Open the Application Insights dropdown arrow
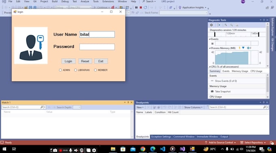This screenshot has width=276, height=153. click(x=206, y=8)
